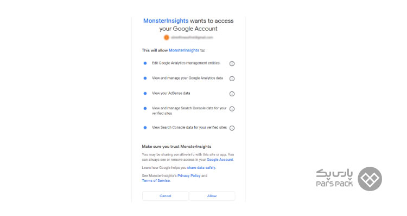This screenshot has height=216, width=407.
Task: Cancel the access request
Action: 166,196
